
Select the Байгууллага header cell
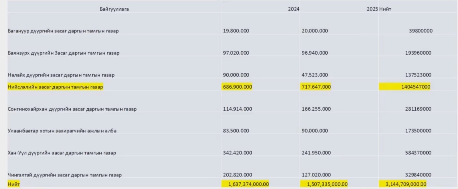pos(114,9)
